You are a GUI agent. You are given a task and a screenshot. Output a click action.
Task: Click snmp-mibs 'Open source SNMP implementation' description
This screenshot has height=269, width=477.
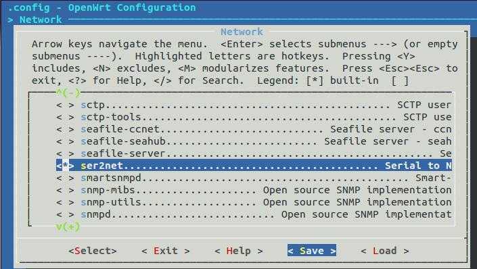tap(357, 190)
